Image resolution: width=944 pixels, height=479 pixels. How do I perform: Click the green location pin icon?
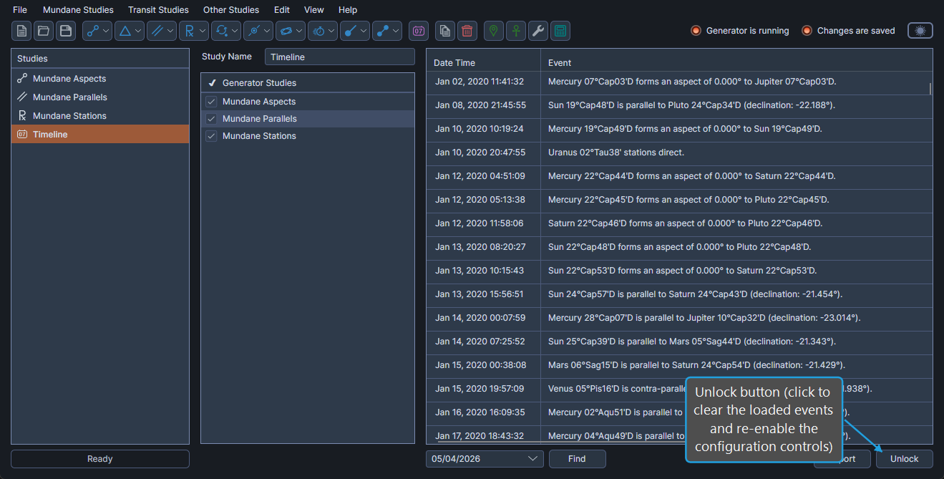click(494, 31)
